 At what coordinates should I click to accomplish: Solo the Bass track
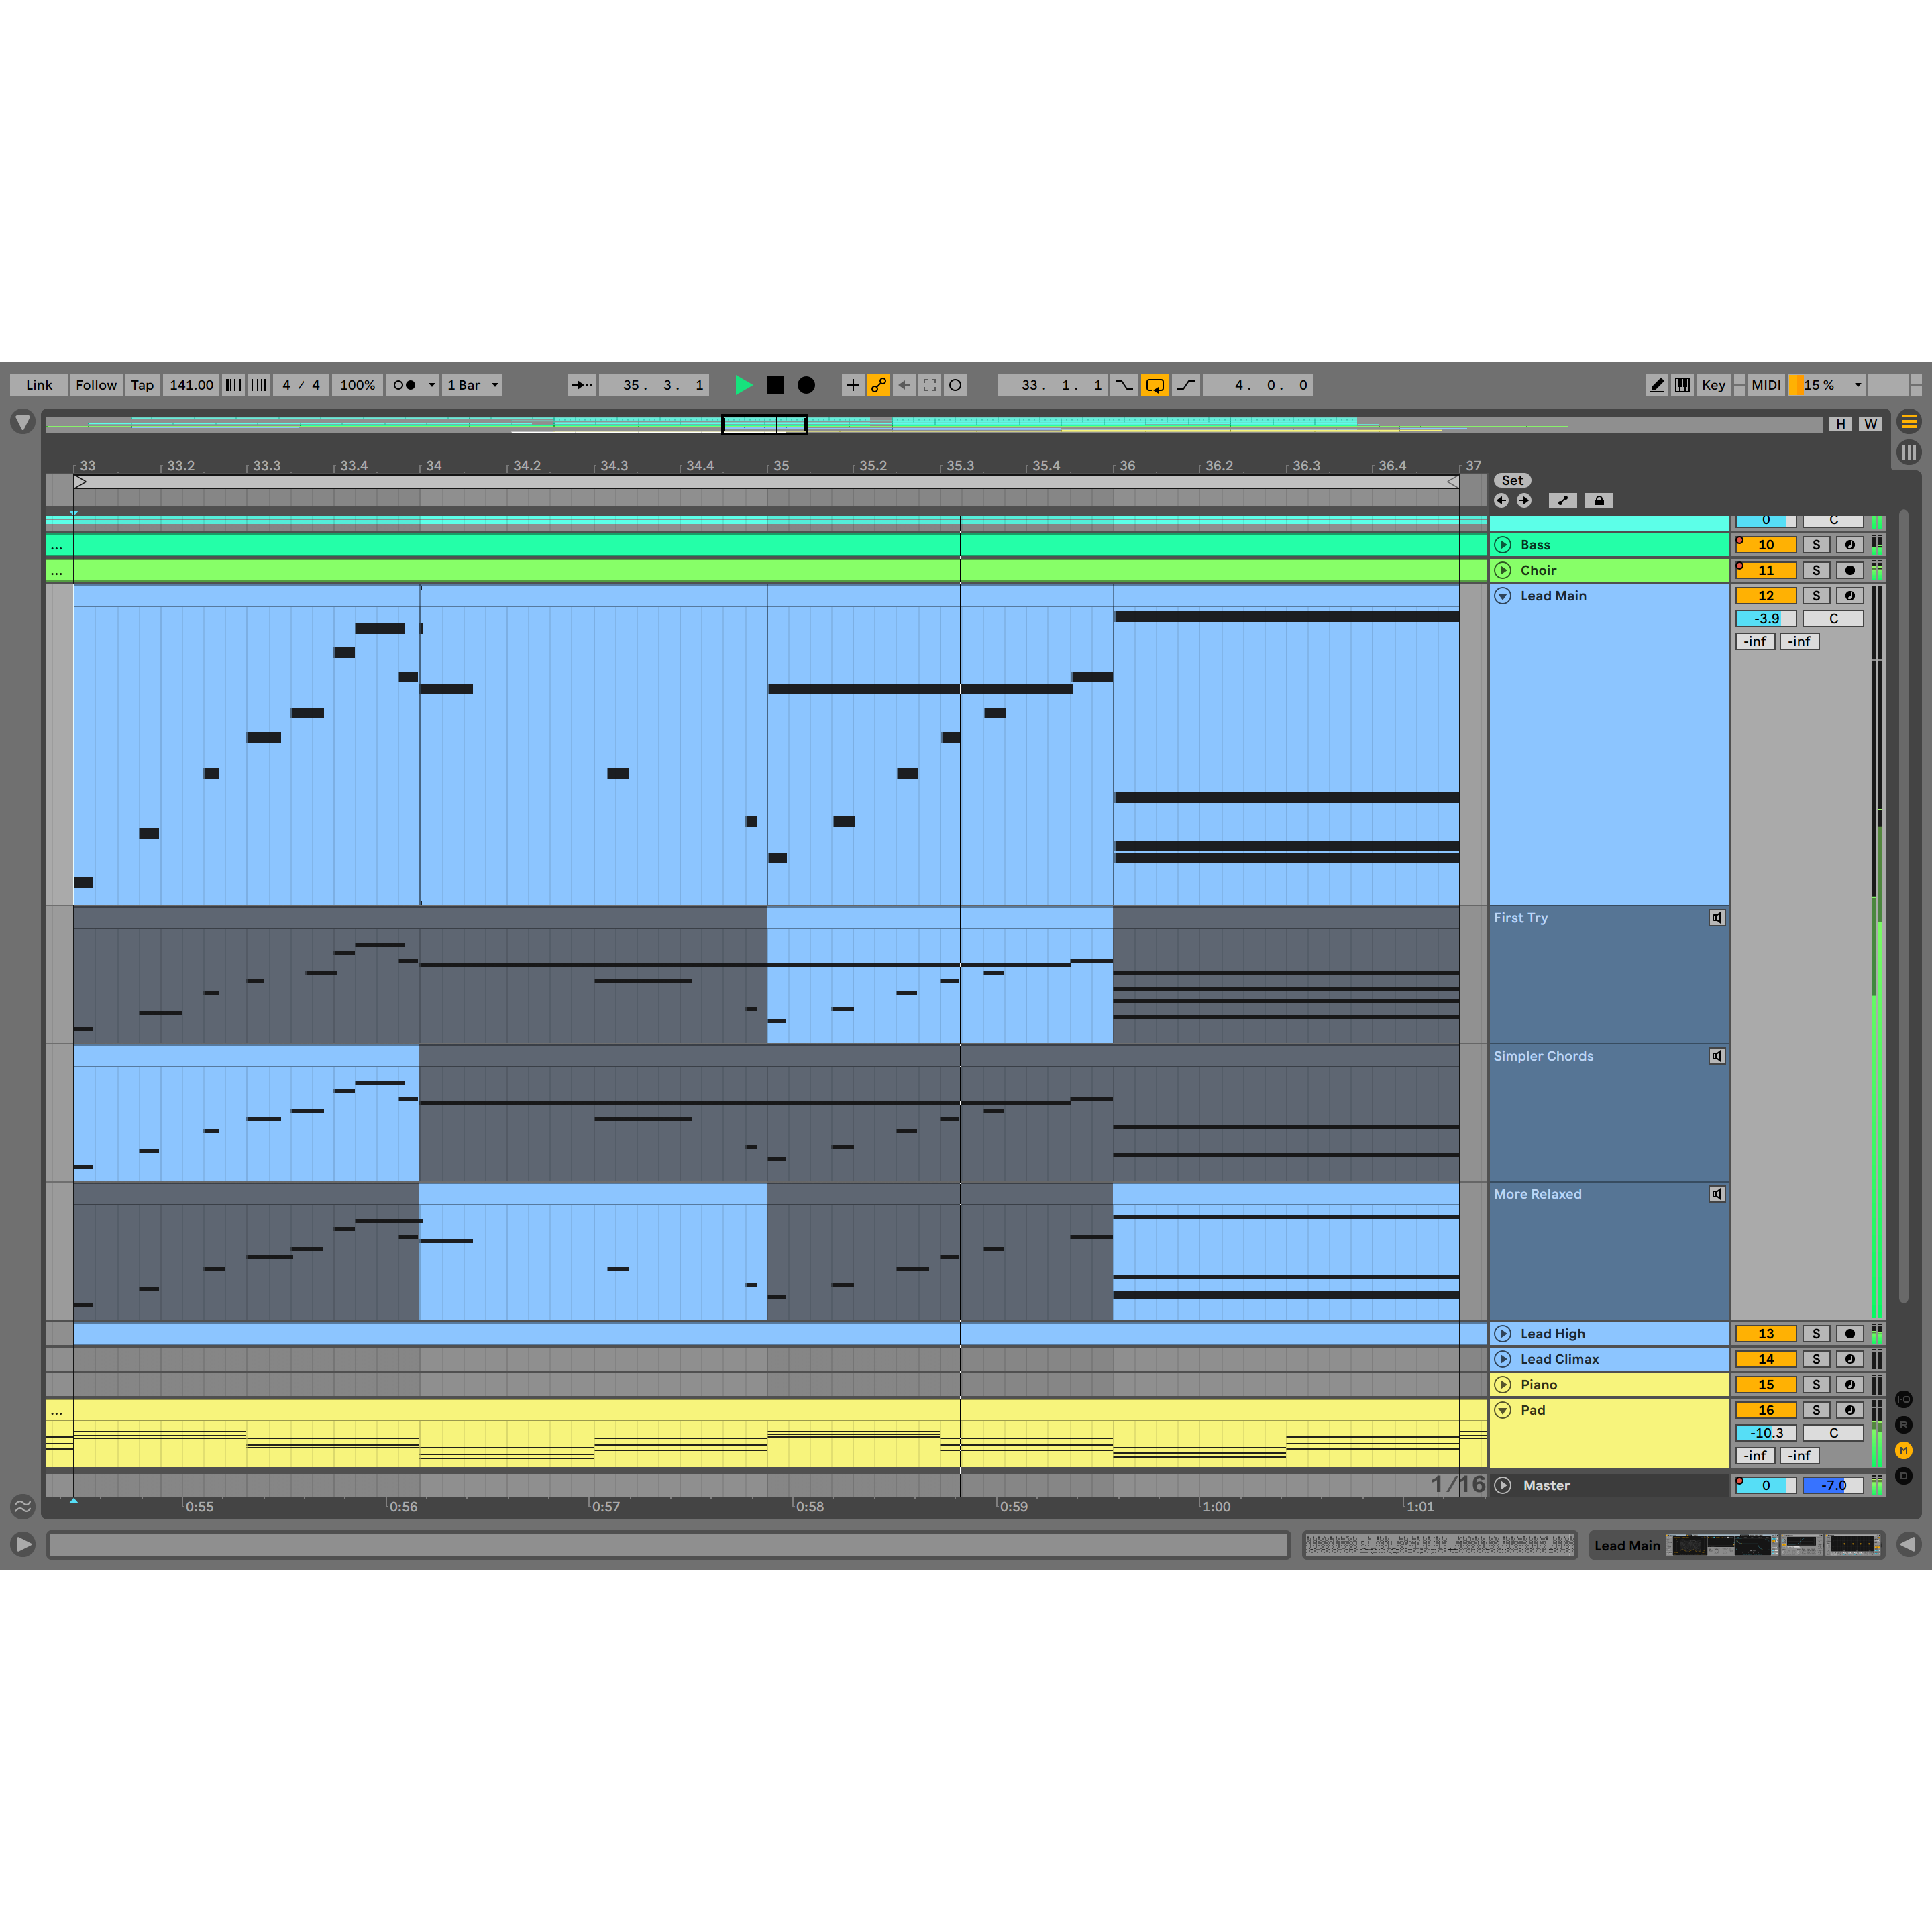pos(1816,545)
